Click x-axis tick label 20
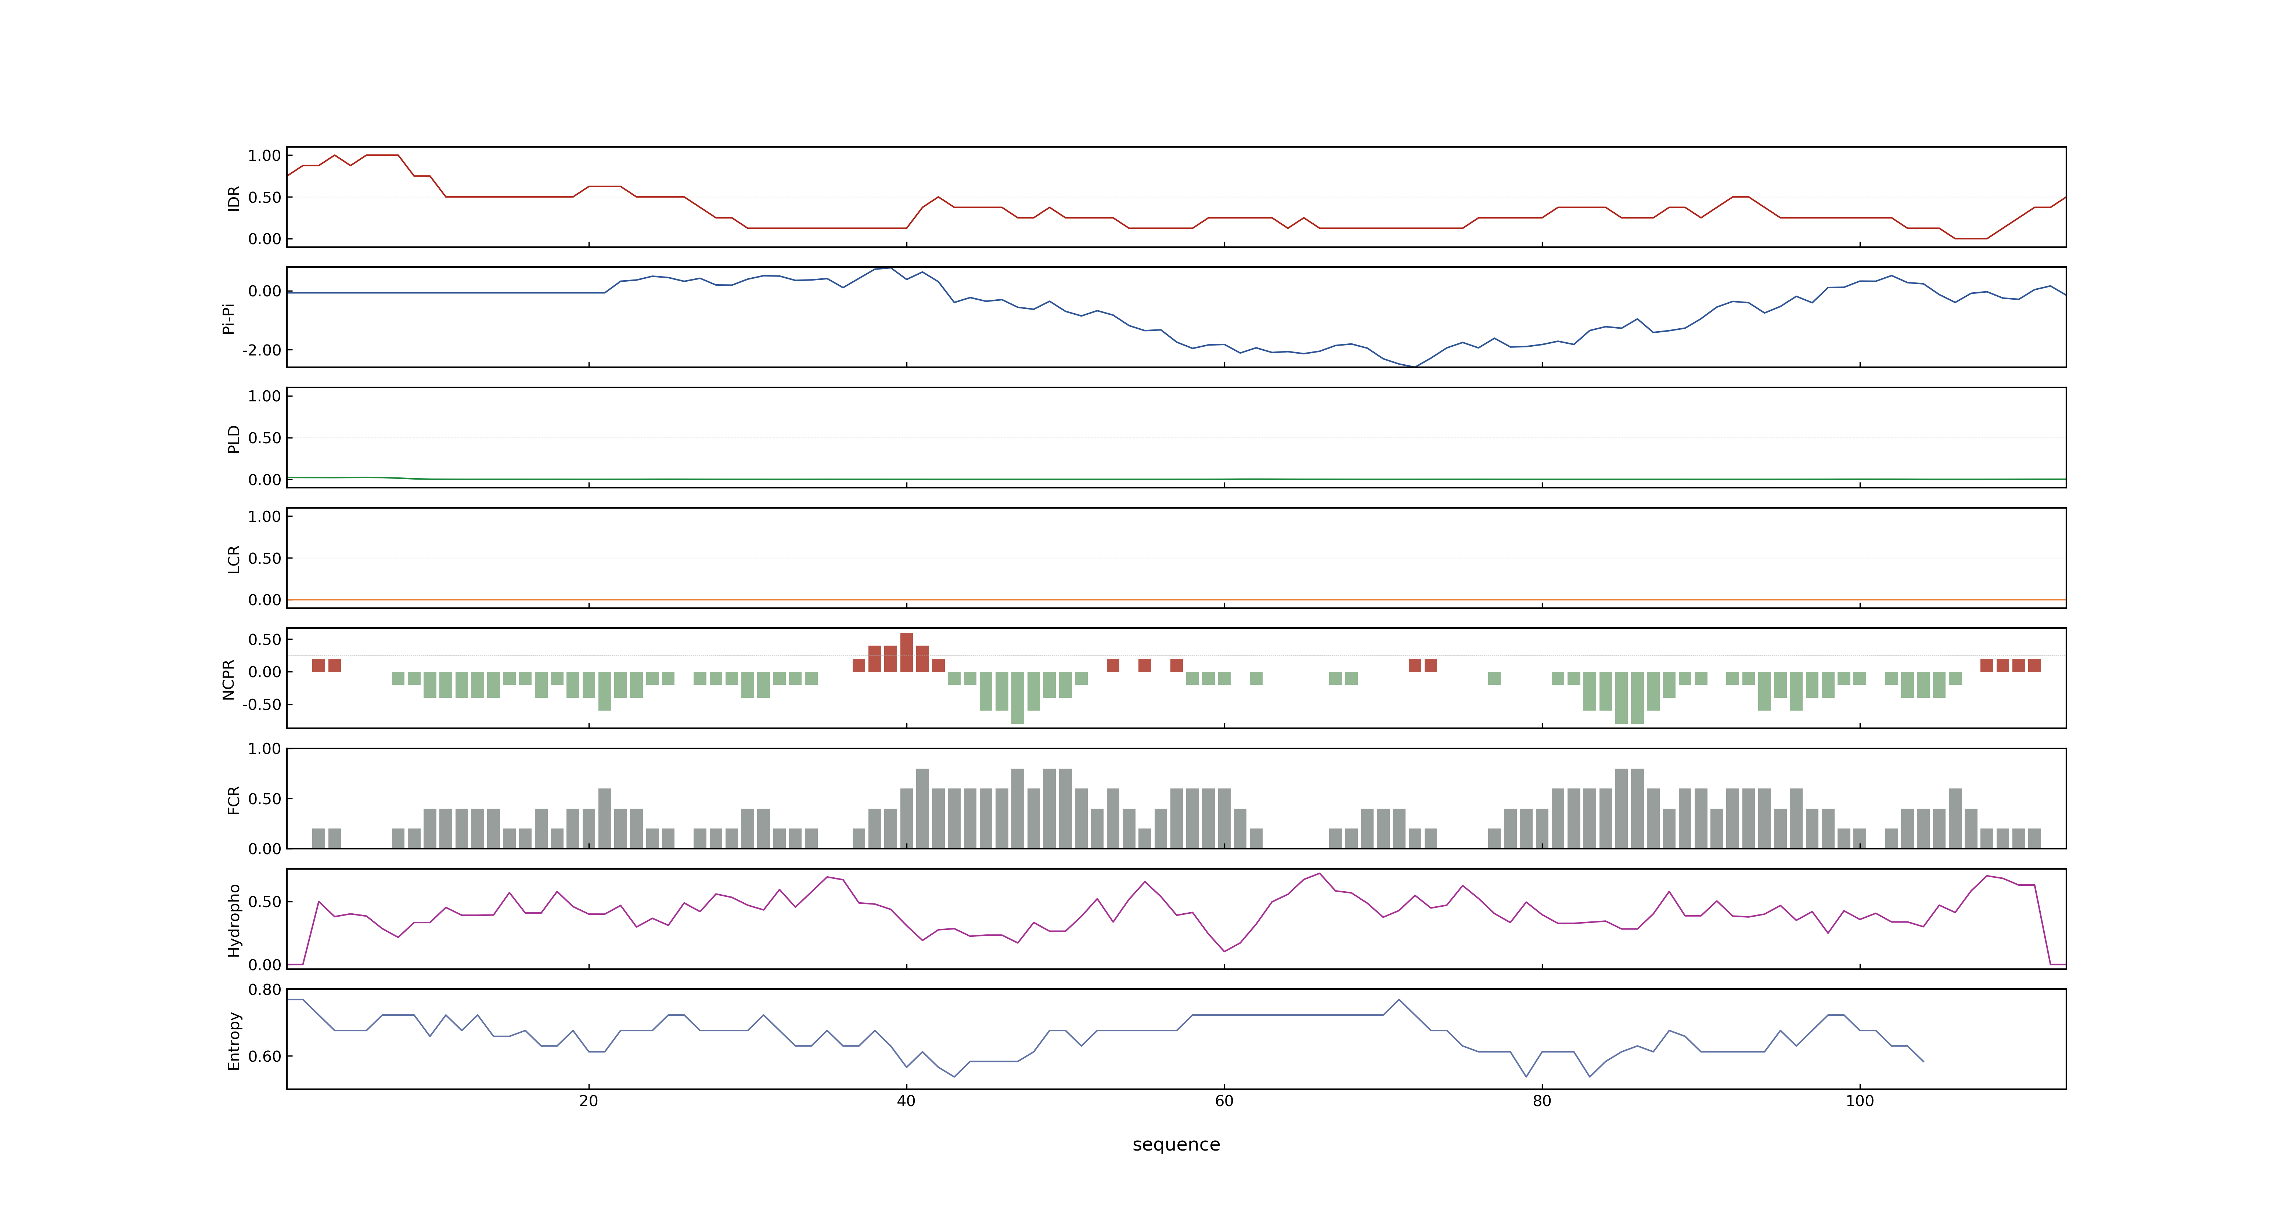The width and height of the screenshot is (2296, 1224). pyautogui.click(x=588, y=1100)
